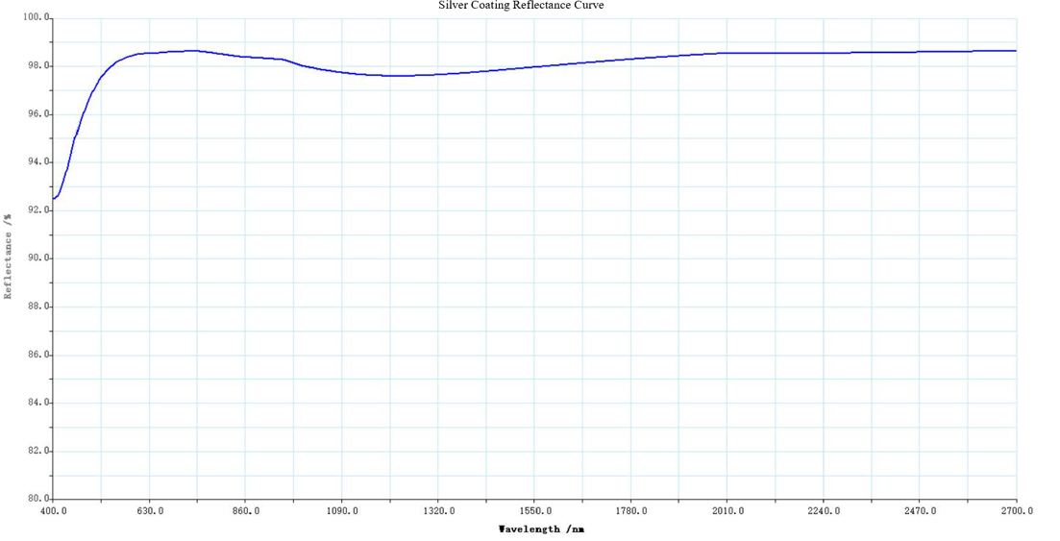Click the 94.0 y-axis tick label
1060x541 pixels.
(x=37, y=162)
